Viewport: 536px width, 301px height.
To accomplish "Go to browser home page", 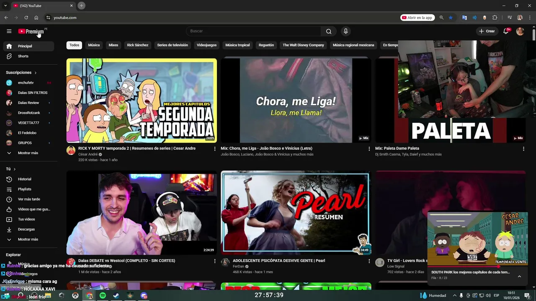I will (x=36, y=18).
